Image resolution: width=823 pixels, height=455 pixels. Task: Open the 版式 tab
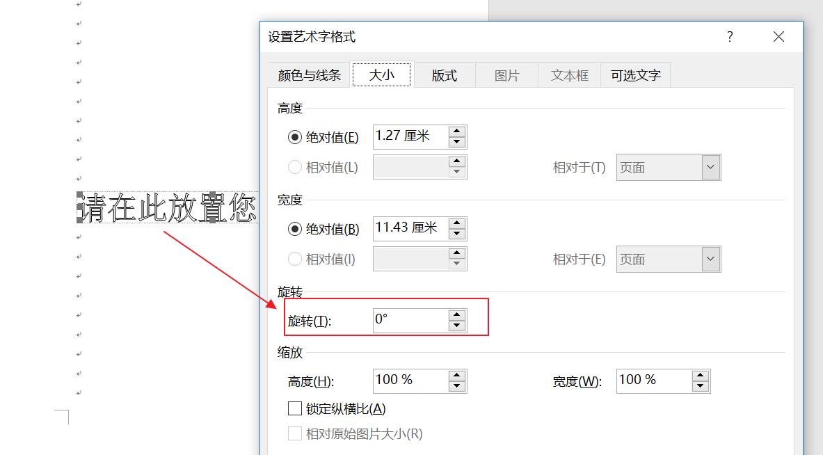(444, 74)
